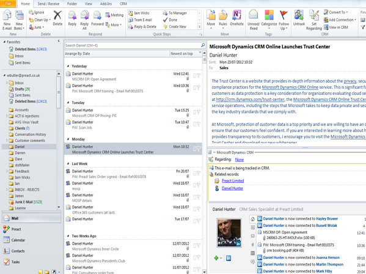Flag the FW: Scan Job email
366x274 pixels.
(199, 124)
